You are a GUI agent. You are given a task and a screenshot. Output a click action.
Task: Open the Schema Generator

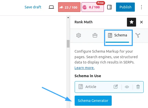click(x=93, y=101)
